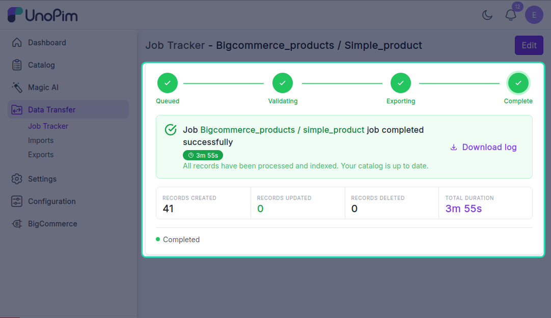Click the Data Transfer folder icon
This screenshot has width=551, height=318.
pos(17,110)
